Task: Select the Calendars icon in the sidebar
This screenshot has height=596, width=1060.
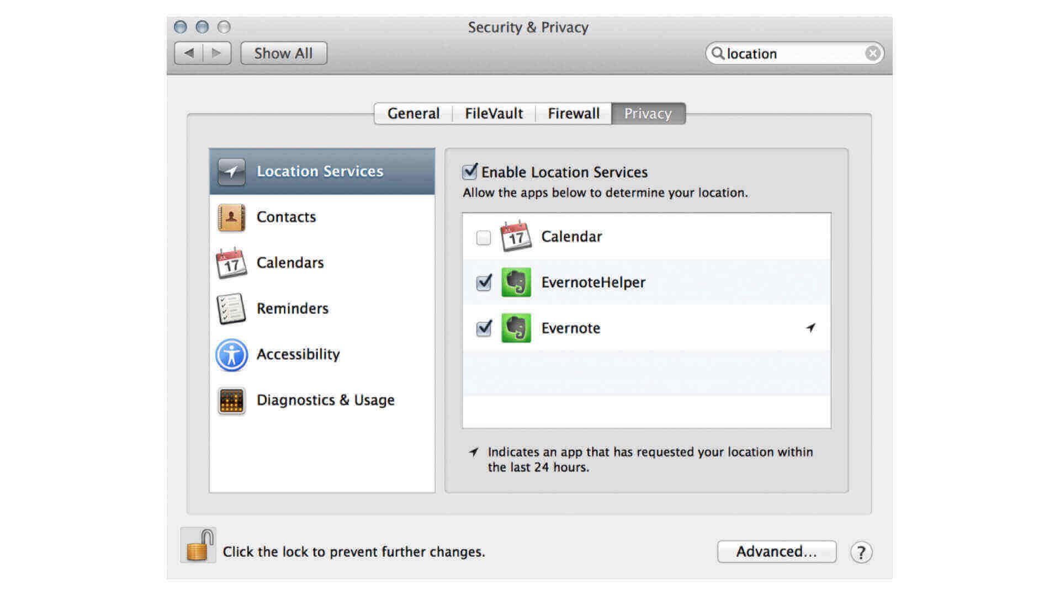Action: [x=231, y=263]
